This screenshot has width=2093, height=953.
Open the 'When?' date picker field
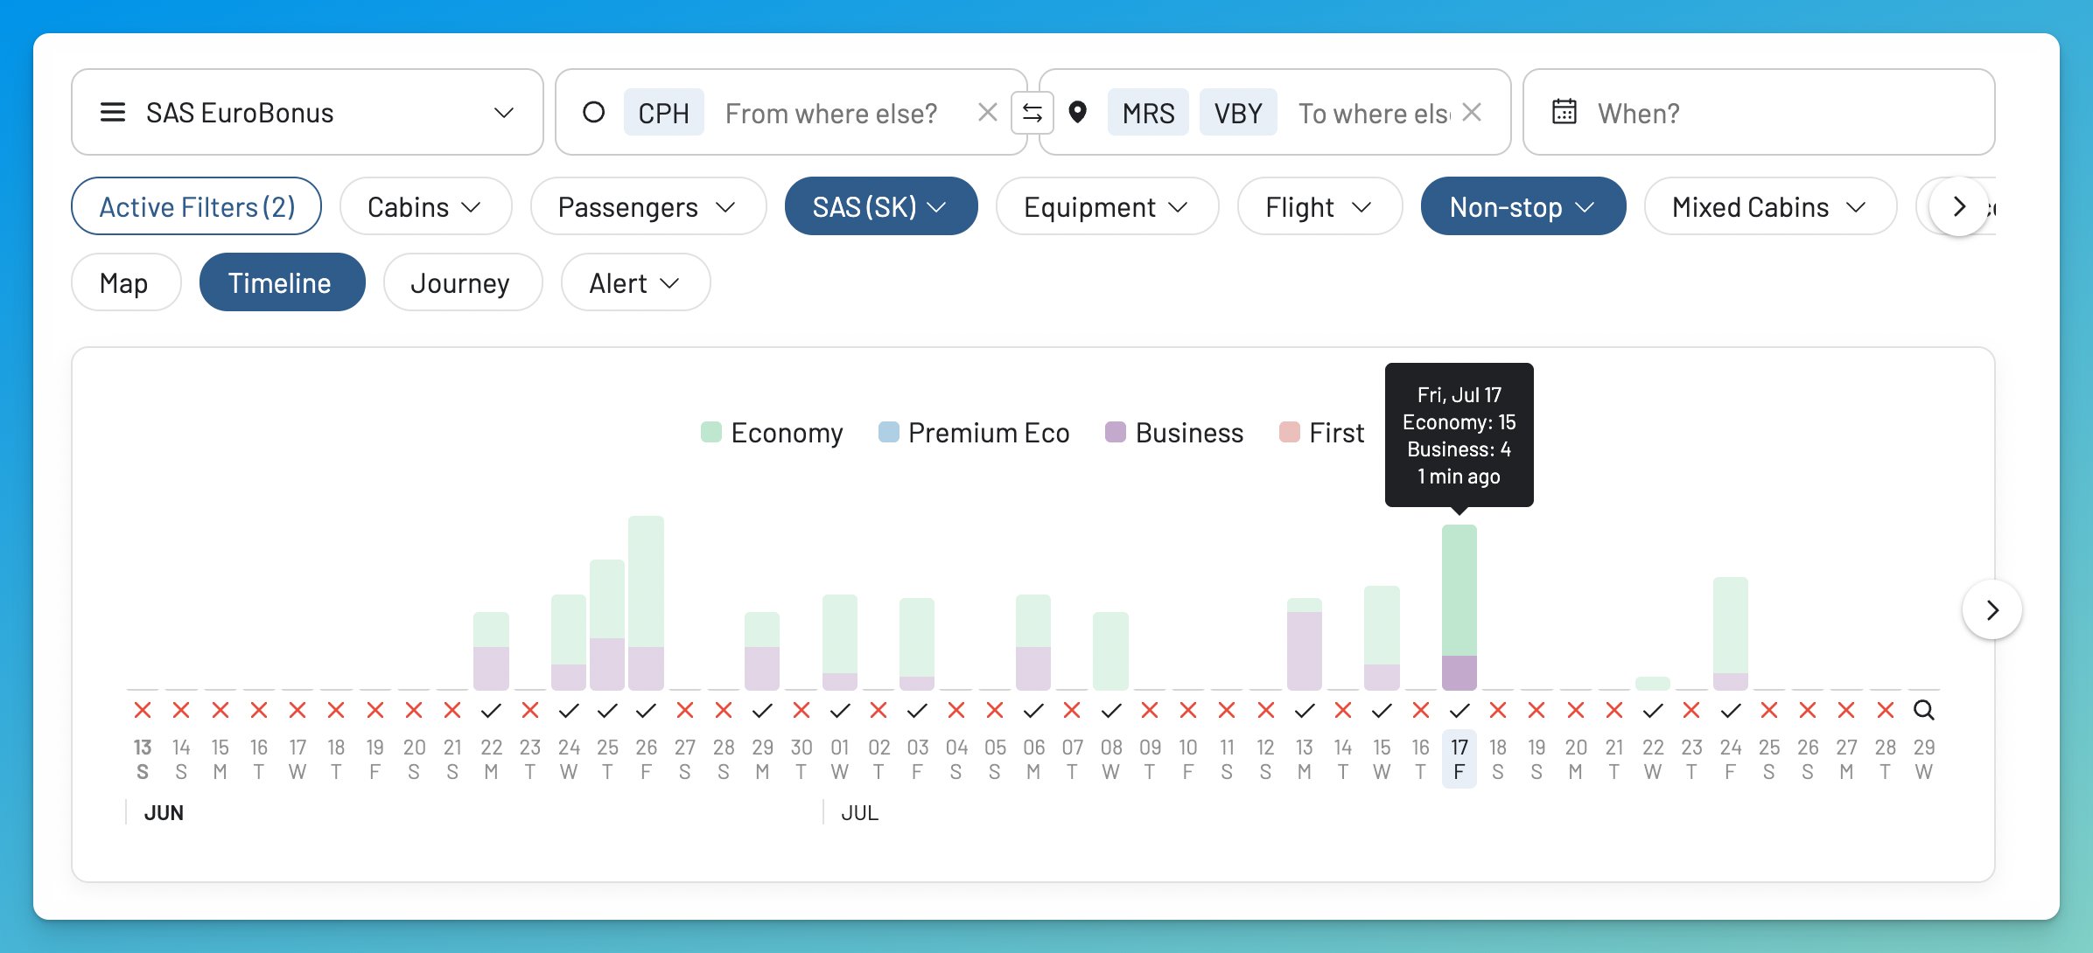point(1759,113)
